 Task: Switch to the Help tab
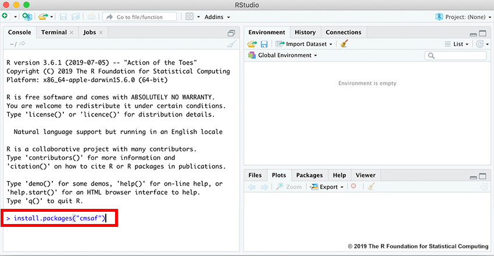pyautogui.click(x=339, y=175)
